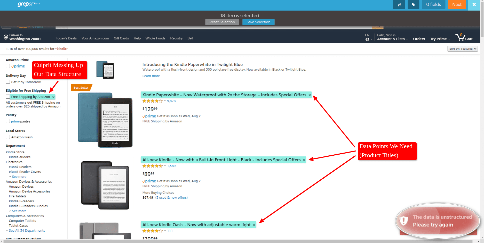Open eBook Readers department link
Screen dimensions: 484x243
tap(20, 167)
